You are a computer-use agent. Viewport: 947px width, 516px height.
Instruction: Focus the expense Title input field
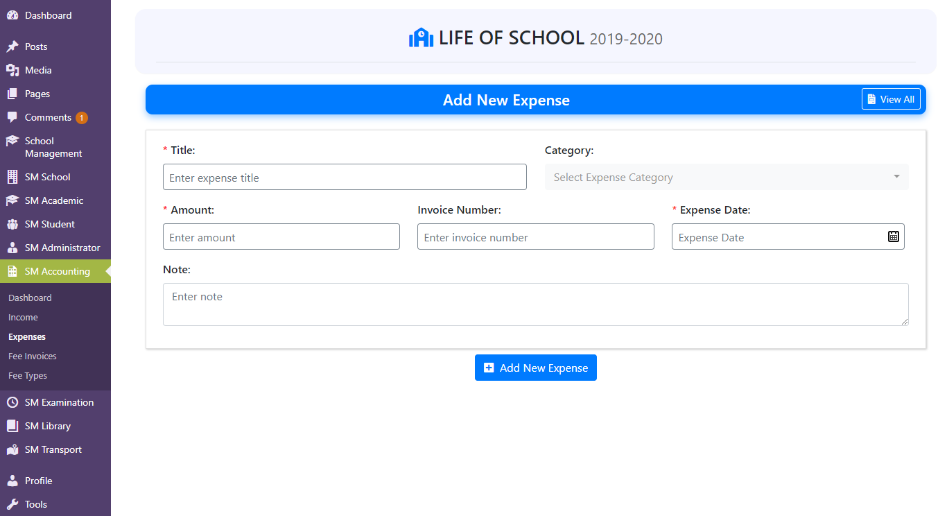click(345, 177)
